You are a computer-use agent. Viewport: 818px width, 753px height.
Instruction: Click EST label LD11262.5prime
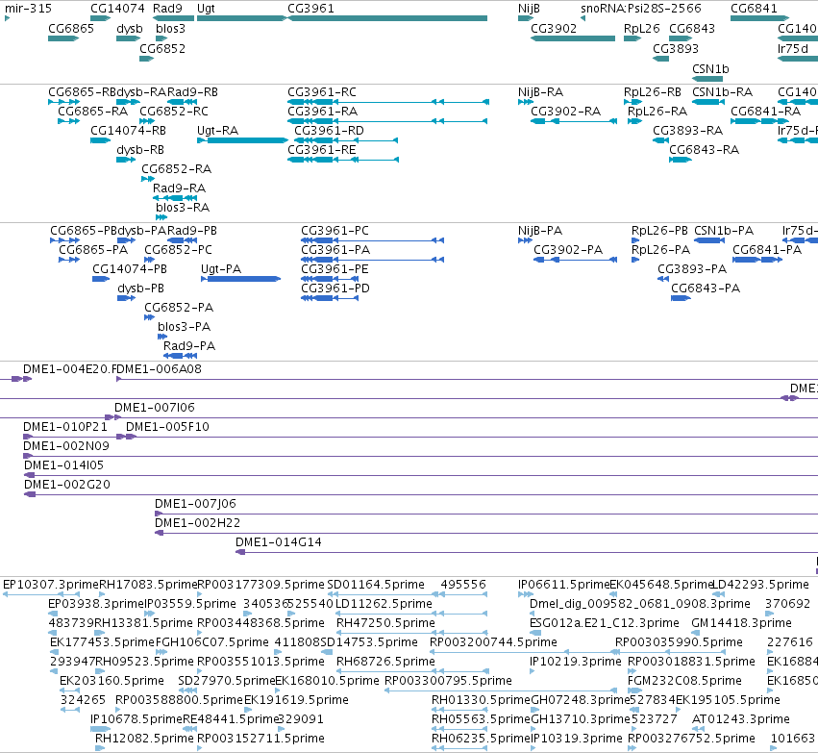tap(384, 604)
